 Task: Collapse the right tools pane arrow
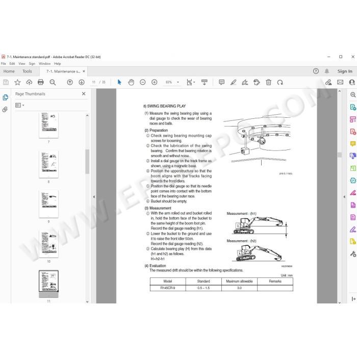[344, 197]
